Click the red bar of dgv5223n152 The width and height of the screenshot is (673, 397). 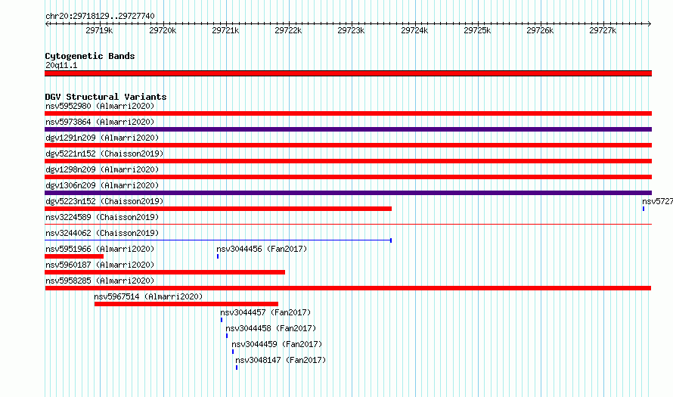point(218,209)
